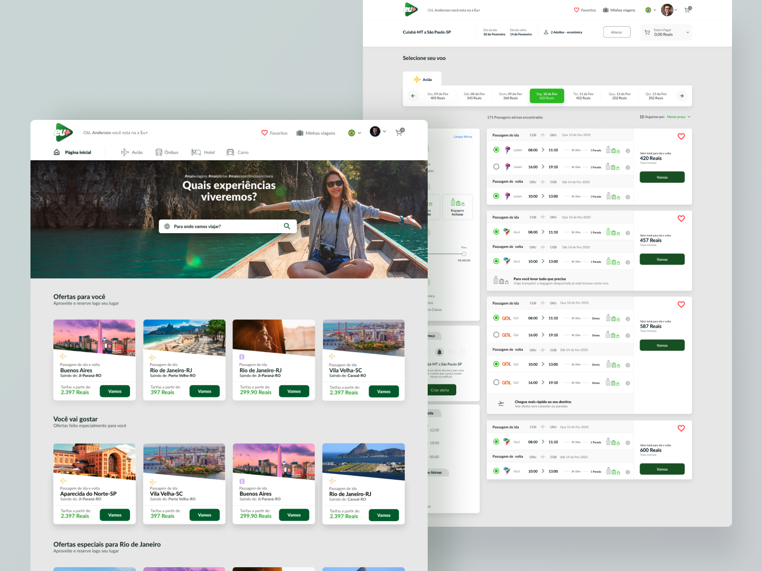
Task: Favorite the 600 Reais flight with its heart
Action: (x=681, y=428)
